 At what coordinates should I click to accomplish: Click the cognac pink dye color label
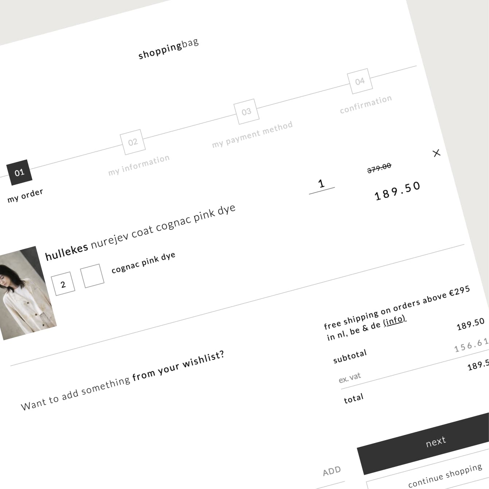(x=143, y=262)
